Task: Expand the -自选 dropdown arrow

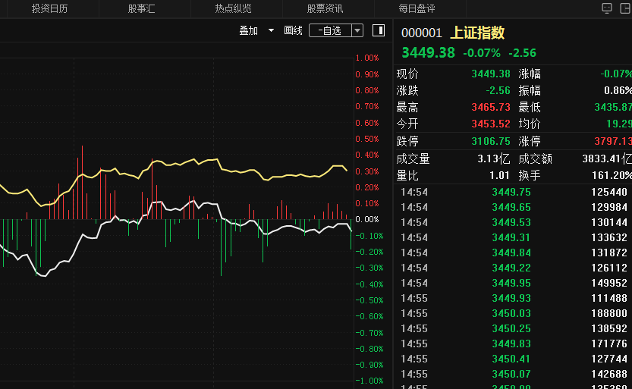Action: coord(357,30)
